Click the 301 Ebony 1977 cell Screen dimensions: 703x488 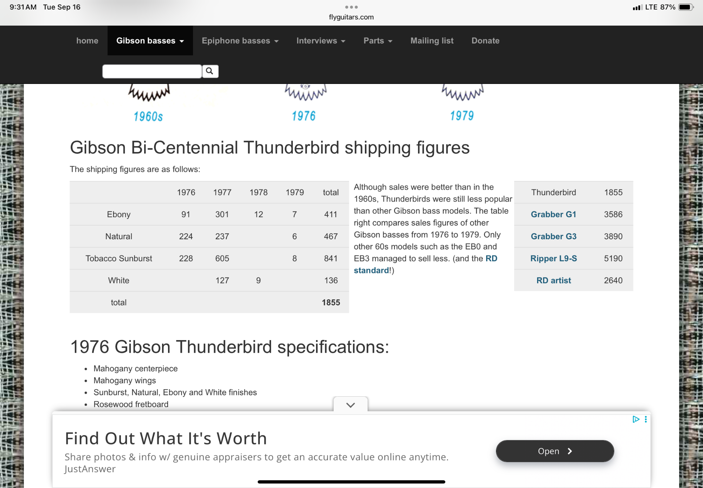(x=222, y=214)
